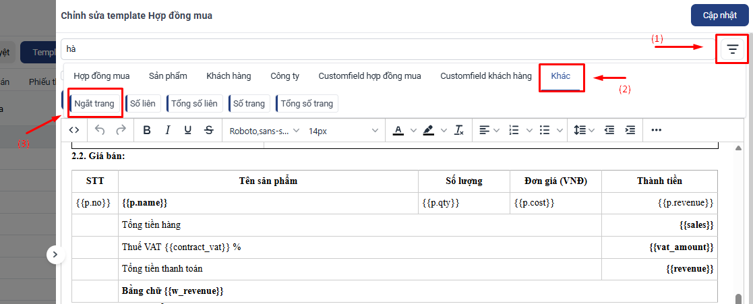Click the search field containing 'hà'
753x304 pixels.
point(387,49)
